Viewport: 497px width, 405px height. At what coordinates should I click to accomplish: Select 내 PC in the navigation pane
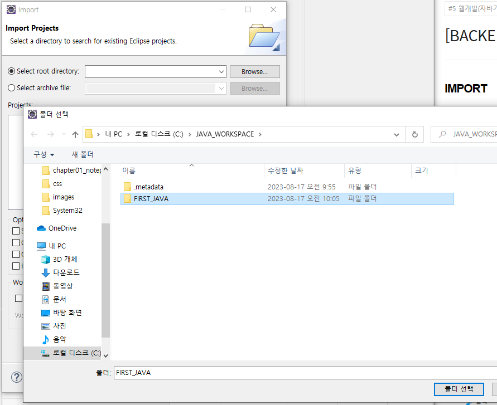click(x=51, y=246)
